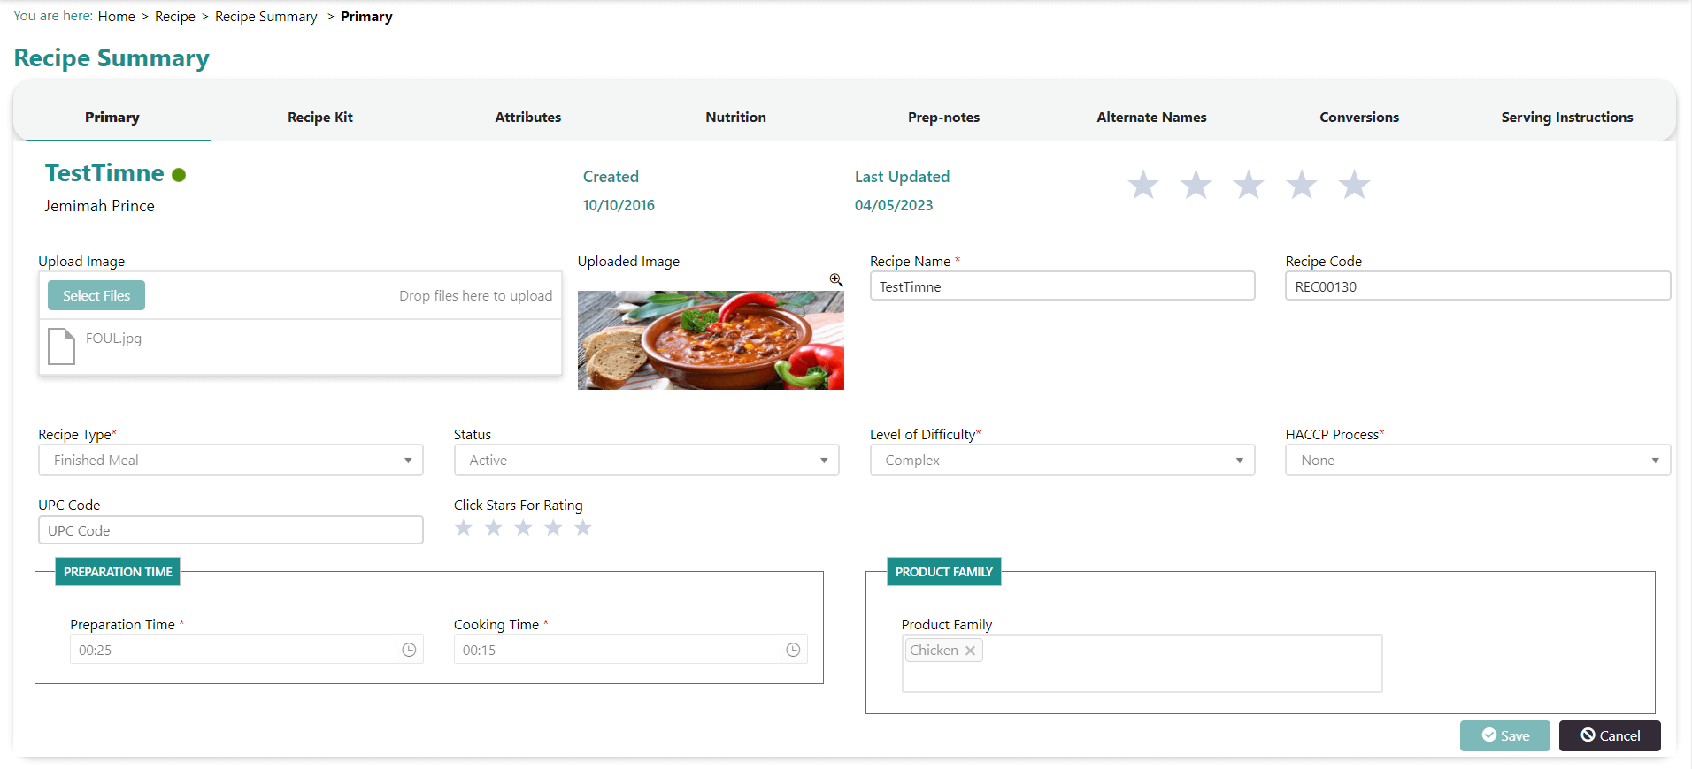Click the Select Files upload button

[x=96, y=295]
